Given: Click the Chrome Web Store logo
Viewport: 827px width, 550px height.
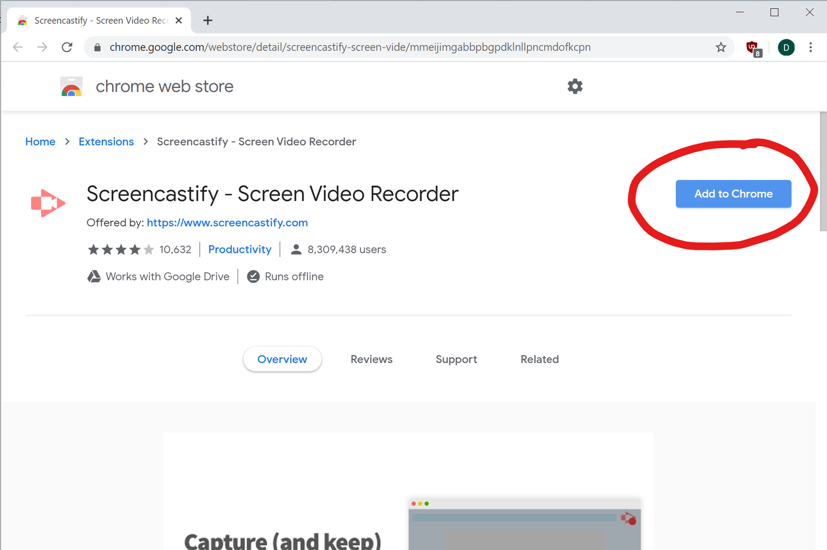Looking at the screenshot, I should click(71, 87).
